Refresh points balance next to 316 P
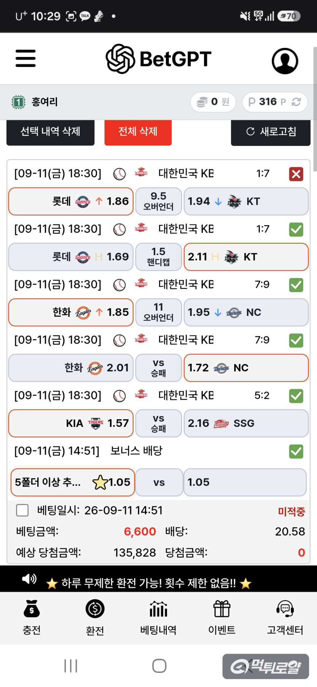Viewport: 317px width, 687px height. pyautogui.click(x=296, y=102)
